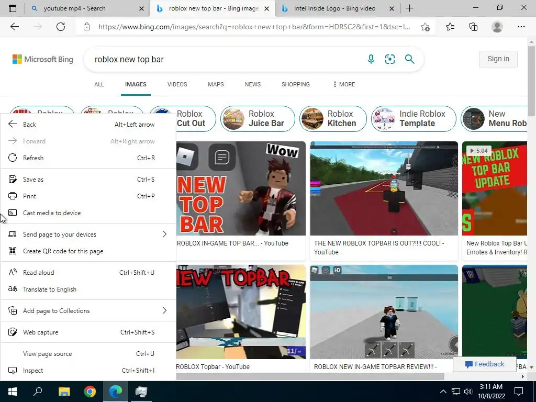Select the Roblox Kitchen suggestion chip
The image size is (536, 402).
click(x=333, y=119)
